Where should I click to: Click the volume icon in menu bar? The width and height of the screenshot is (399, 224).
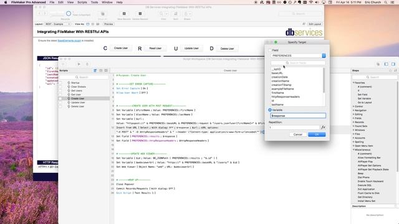coord(317,2)
